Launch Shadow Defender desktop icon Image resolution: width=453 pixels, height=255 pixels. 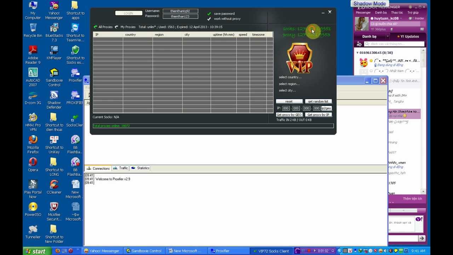54,100
